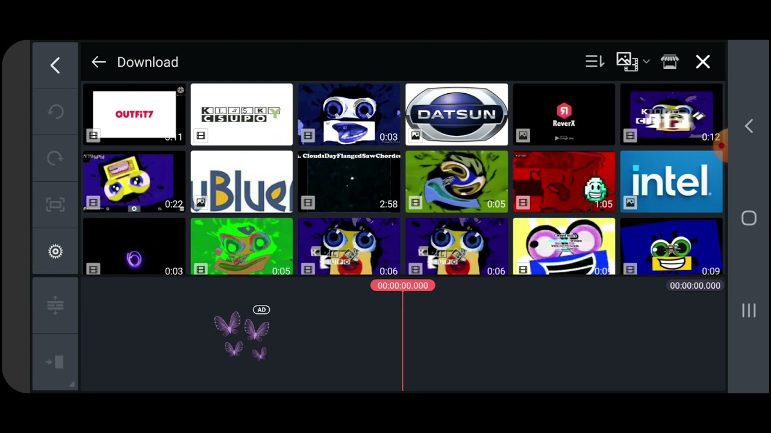This screenshot has height=433, width=771.
Task: Tap the back chevron in the left panel
Action: [55, 66]
